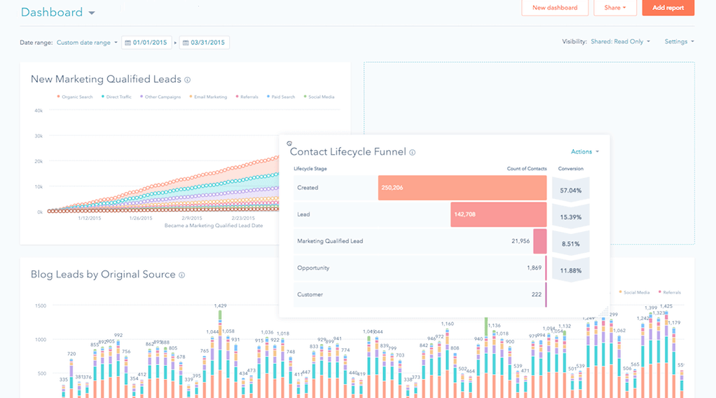The width and height of the screenshot is (716, 398).
Task: Click drag handle icon on Contact Lifecycle Funnel card
Action: [289, 144]
